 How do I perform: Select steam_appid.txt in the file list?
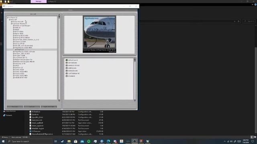tap(37, 126)
